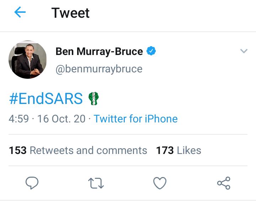Like the tweet with heart icon
This screenshot has width=256, height=204.
pos(160,183)
